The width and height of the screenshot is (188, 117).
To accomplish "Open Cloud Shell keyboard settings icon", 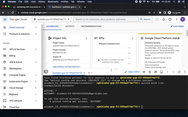I will (144, 72).
